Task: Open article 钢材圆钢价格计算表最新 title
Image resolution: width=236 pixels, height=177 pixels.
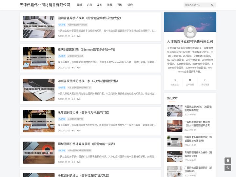Action: 87,144
